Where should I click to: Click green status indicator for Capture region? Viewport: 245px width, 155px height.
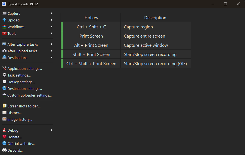tap(62, 27)
